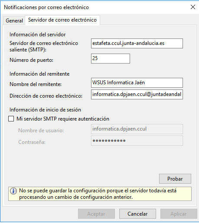Click the disabled Nombre de usuario field

(x=137, y=129)
